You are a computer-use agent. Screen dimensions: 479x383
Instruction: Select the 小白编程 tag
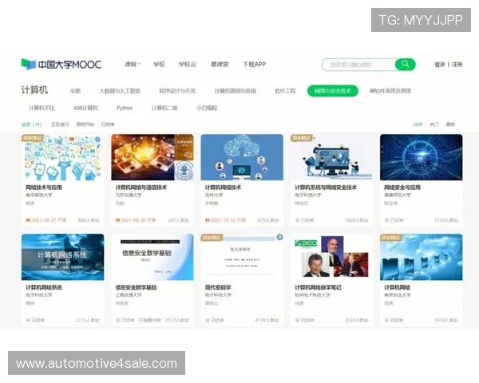point(207,108)
